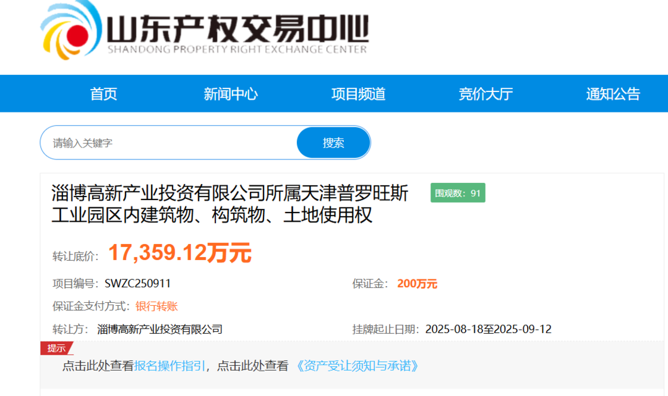This screenshot has height=396, width=668.
Task: Click the listing dates 2025-08-18至2025-09-12
Action: tap(488, 329)
